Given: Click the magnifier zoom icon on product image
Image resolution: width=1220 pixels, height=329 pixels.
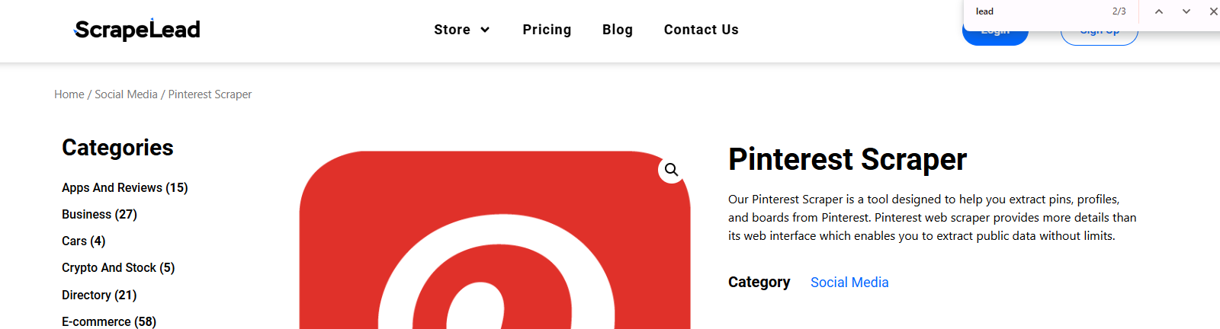Looking at the screenshot, I should tap(671, 170).
